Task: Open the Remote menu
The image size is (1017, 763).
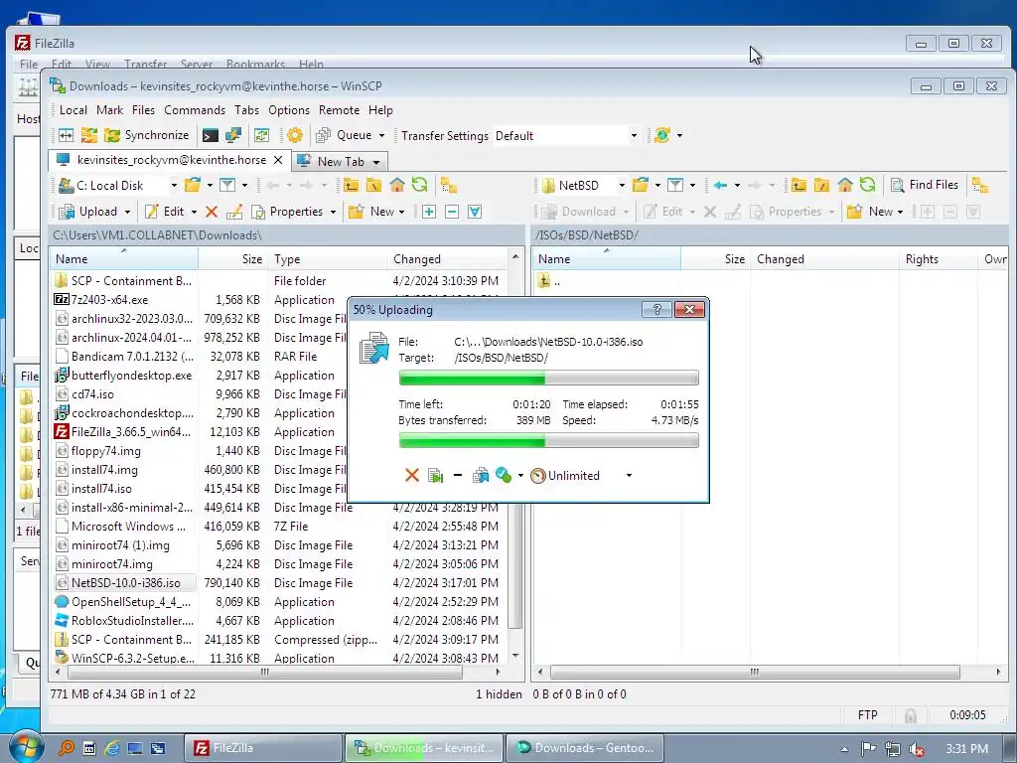Action: 339,110
